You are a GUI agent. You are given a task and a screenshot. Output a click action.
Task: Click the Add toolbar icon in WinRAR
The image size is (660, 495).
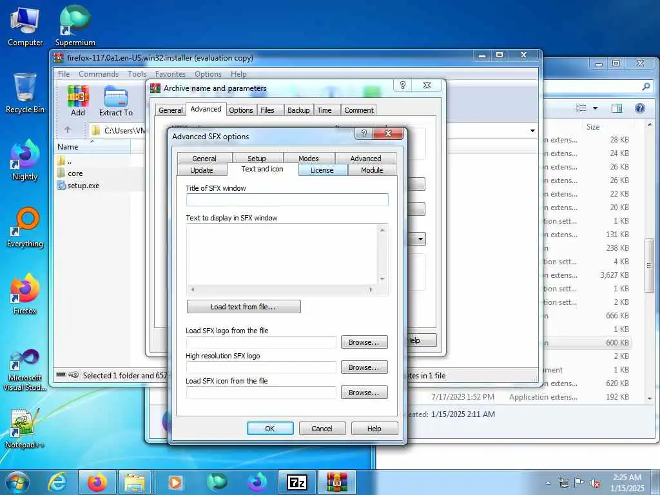[77, 101]
